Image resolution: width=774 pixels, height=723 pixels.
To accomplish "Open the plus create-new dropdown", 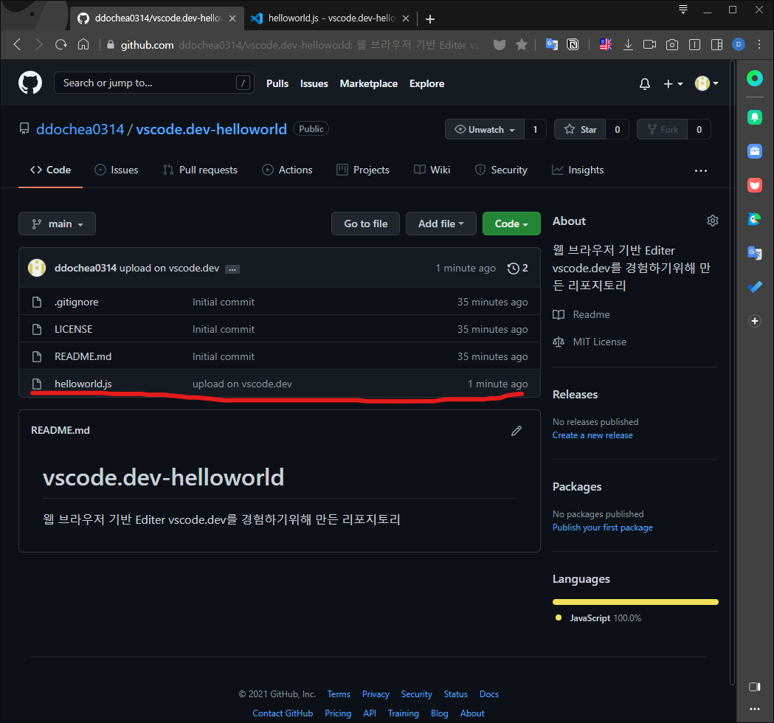I will 674,84.
